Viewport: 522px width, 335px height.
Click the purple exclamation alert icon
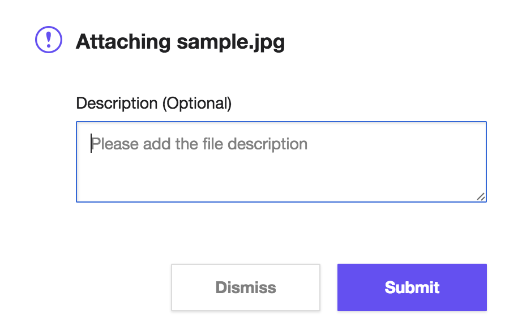pyautogui.click(x=49, y=40)
